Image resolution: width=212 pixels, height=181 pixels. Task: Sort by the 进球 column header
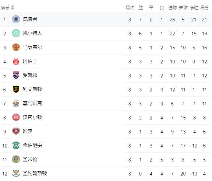(172, 8)
